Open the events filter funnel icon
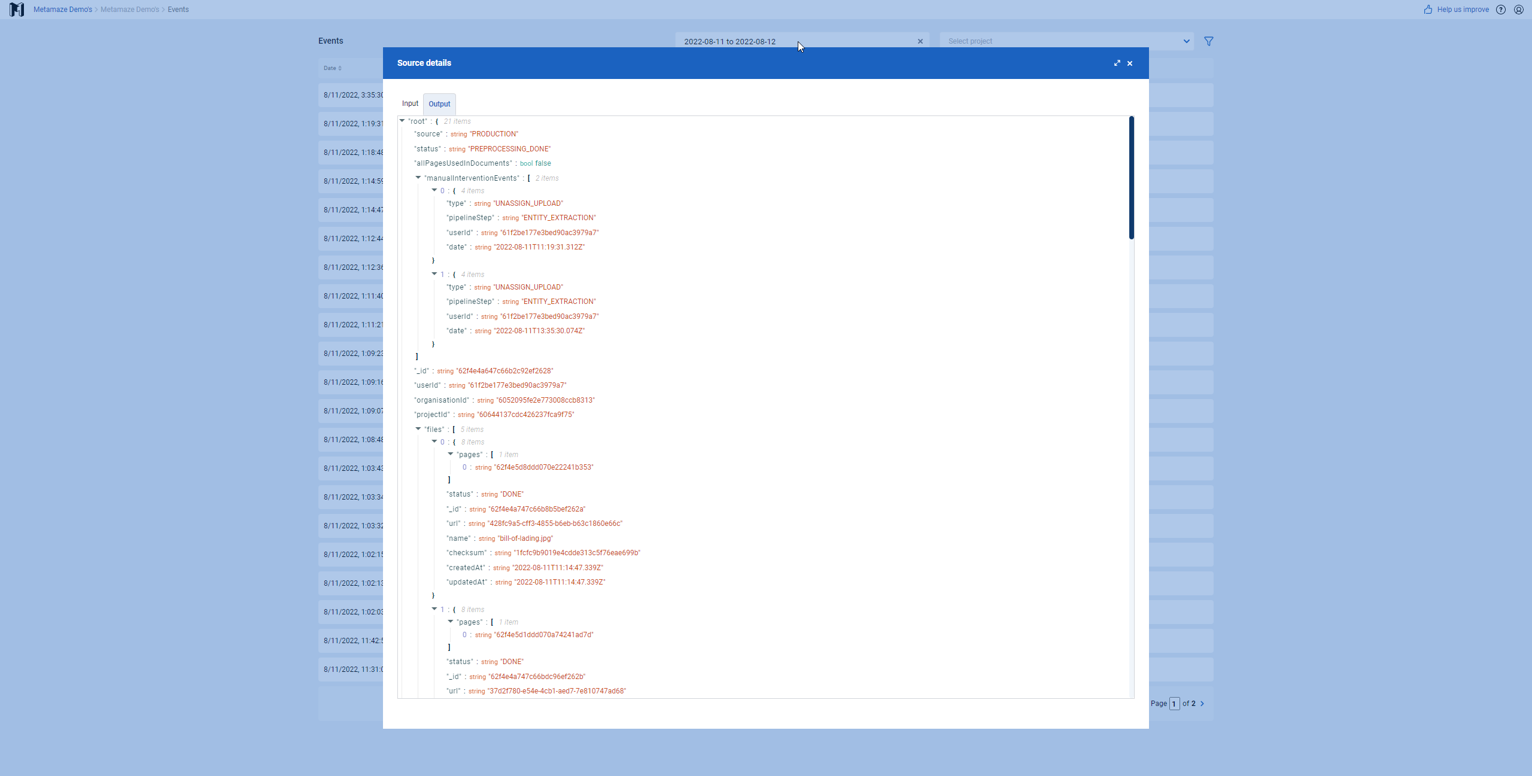This screenshot has width=1532, height=776. point(1209,41)
